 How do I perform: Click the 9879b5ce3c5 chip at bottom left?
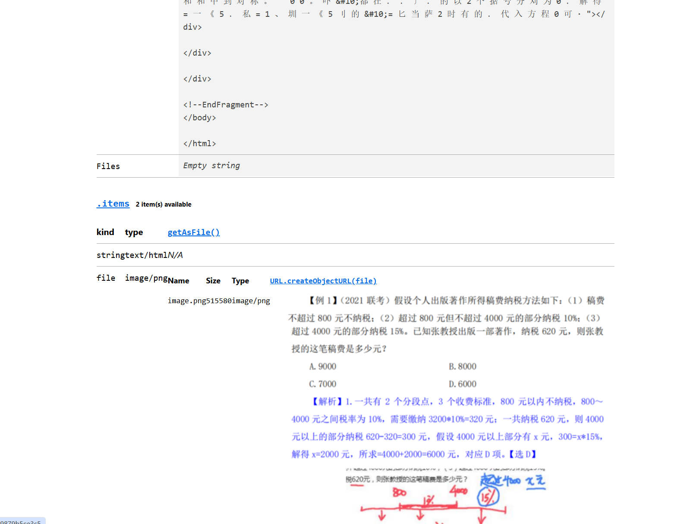point(21,521)
